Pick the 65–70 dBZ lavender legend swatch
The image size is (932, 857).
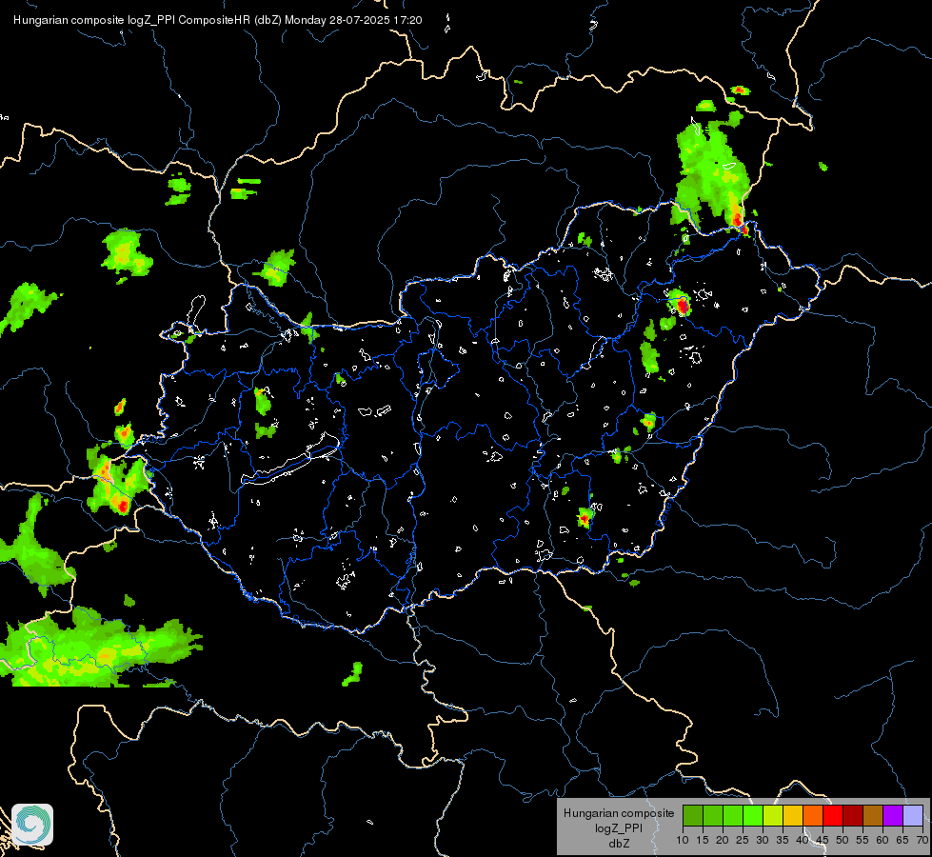click(x=913, y=815)
